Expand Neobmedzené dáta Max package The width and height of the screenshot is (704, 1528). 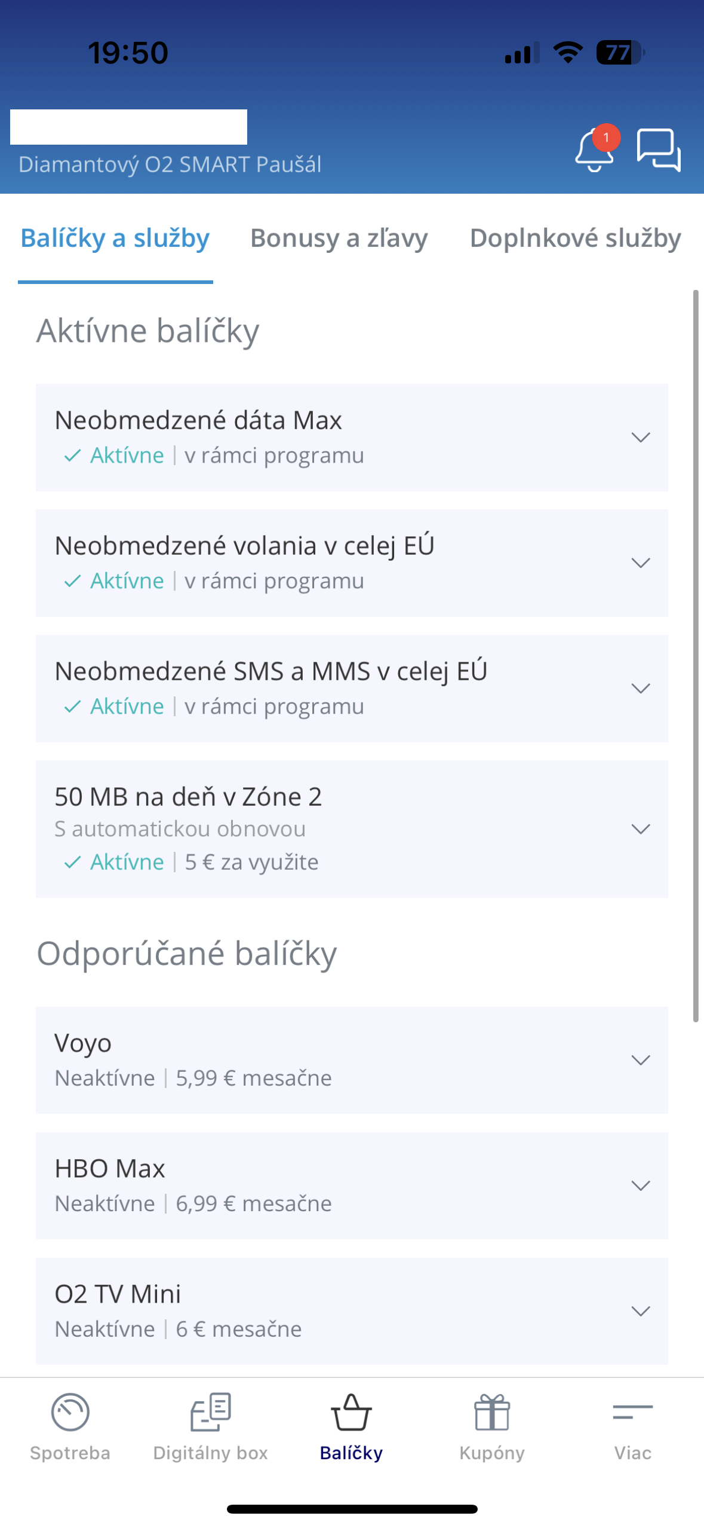coord(640,438)
